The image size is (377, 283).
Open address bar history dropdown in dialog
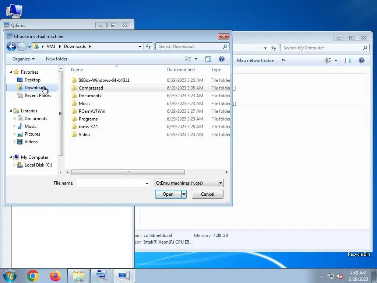[140, 47]
